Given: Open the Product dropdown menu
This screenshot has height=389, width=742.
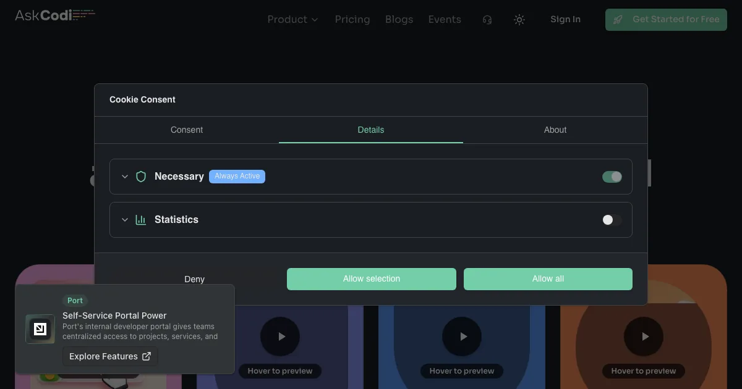Looking at the screenshot, I should (292, 20).
